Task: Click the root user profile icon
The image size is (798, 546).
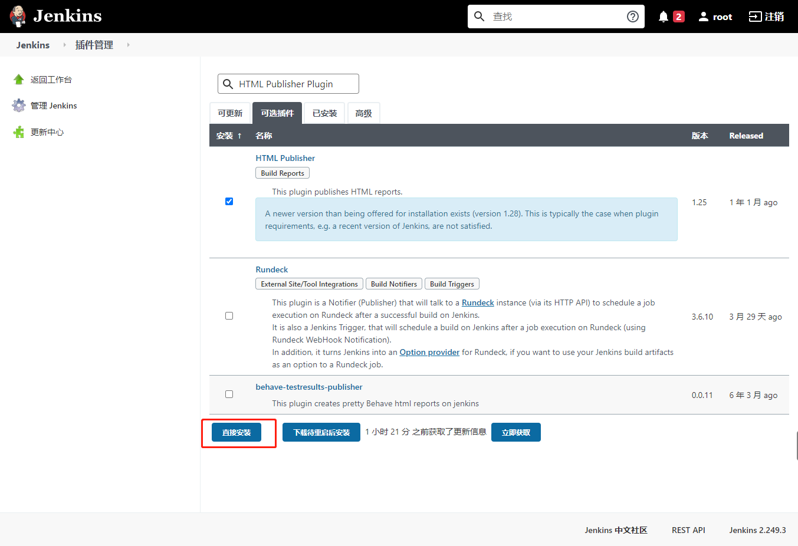Action: (704, 17)
